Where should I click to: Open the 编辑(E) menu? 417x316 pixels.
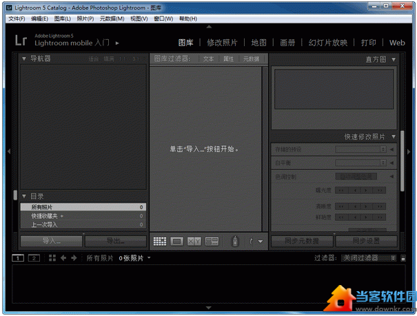(x=39, y=19)
